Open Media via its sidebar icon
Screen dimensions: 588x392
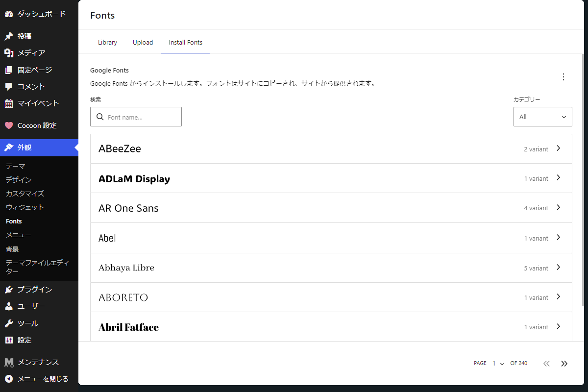tap(9, 53)
